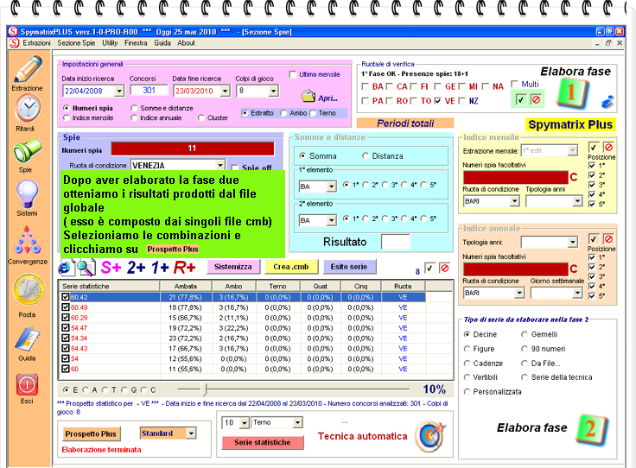This screenshot has width=636, height=468.
Task: Click the Risultato output field
Action: [396, 242]
